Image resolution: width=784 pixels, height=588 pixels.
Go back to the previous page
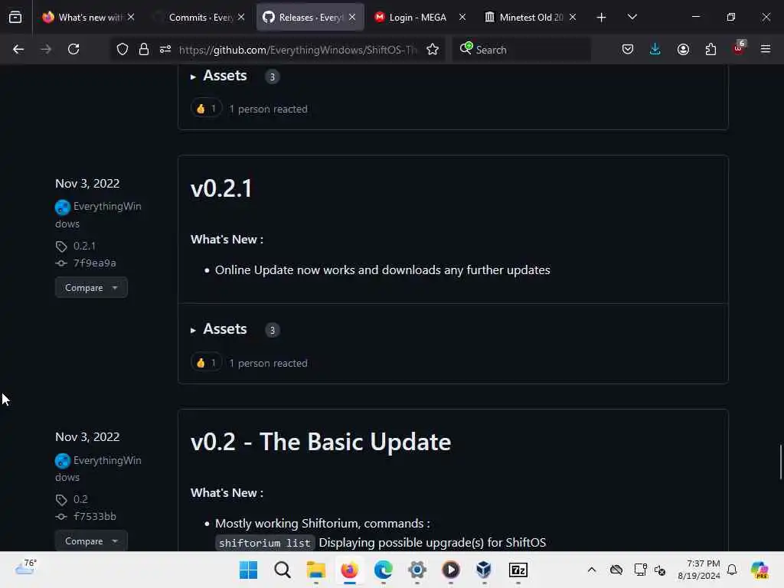[x=18, y=49]
